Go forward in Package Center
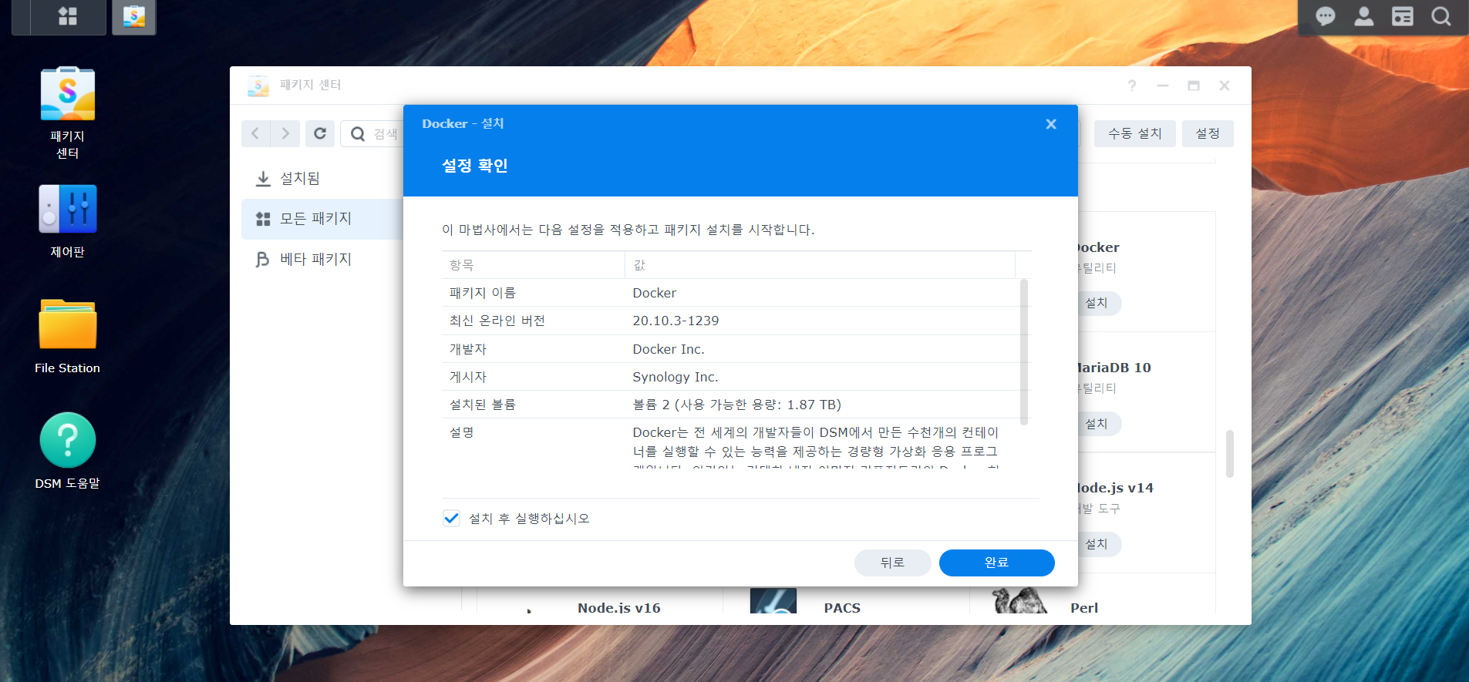 pos(285,133)
